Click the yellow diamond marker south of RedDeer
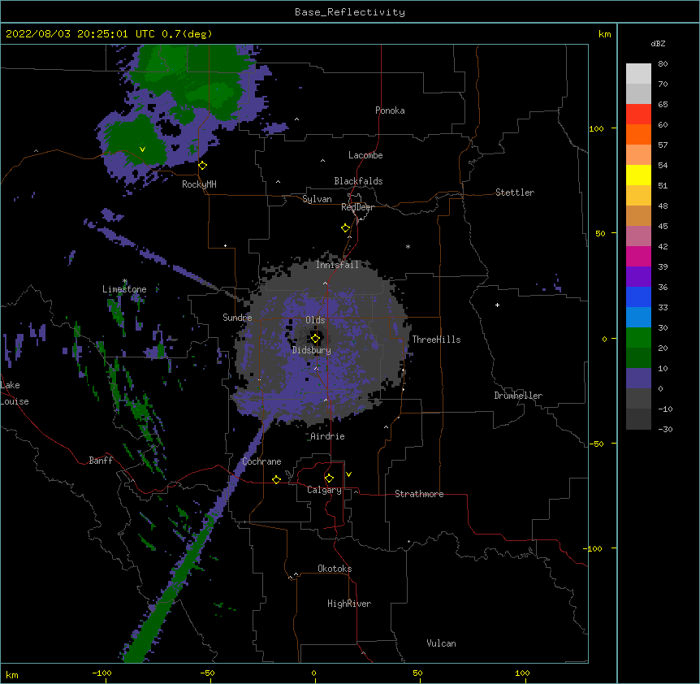This screenshot has height=684, width=700. (346, 228)
